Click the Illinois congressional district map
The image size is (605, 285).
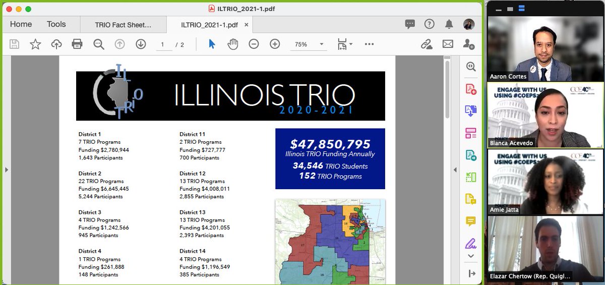tap(330, 242)
